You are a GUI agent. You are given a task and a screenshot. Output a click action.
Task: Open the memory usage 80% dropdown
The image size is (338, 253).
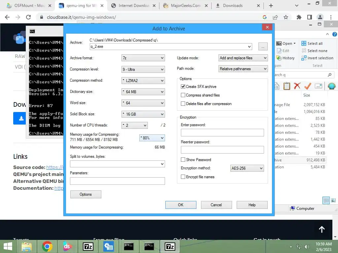[152, 138]
